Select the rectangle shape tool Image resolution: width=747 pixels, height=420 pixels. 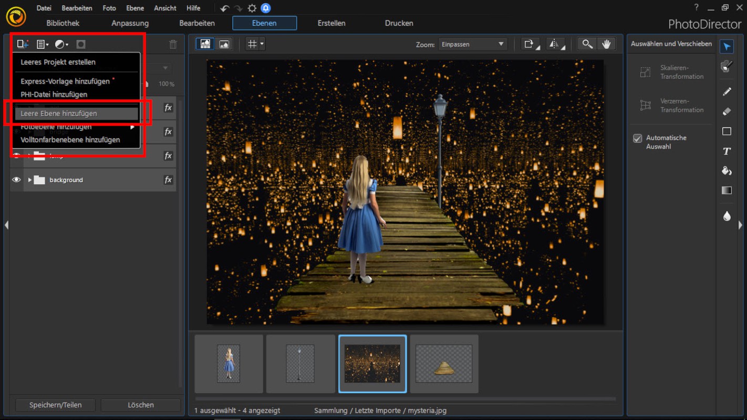point(727,131)
